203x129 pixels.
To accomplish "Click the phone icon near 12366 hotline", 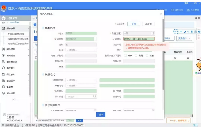I will [4, 114].
